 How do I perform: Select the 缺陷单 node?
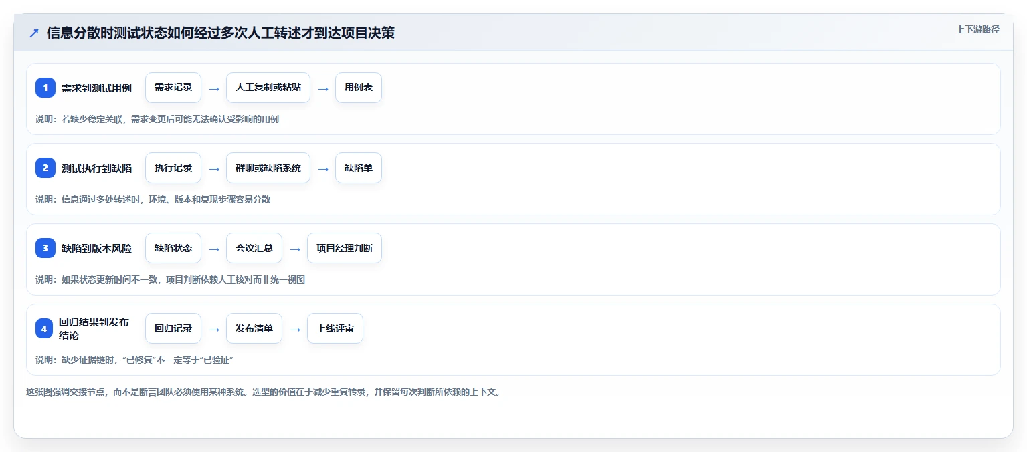pyautogui.click(x=359, y=168)
